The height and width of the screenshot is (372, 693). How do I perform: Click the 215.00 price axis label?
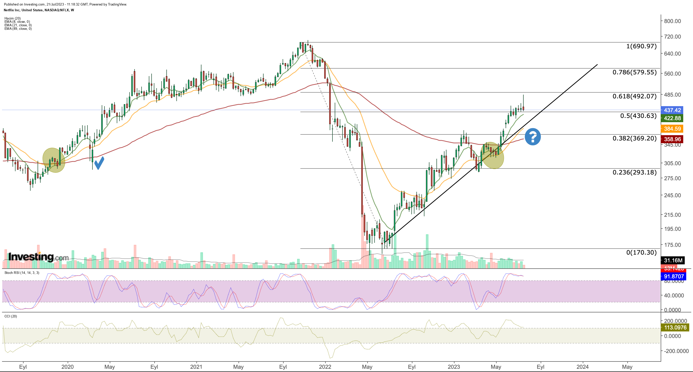[x=672, y=215]
